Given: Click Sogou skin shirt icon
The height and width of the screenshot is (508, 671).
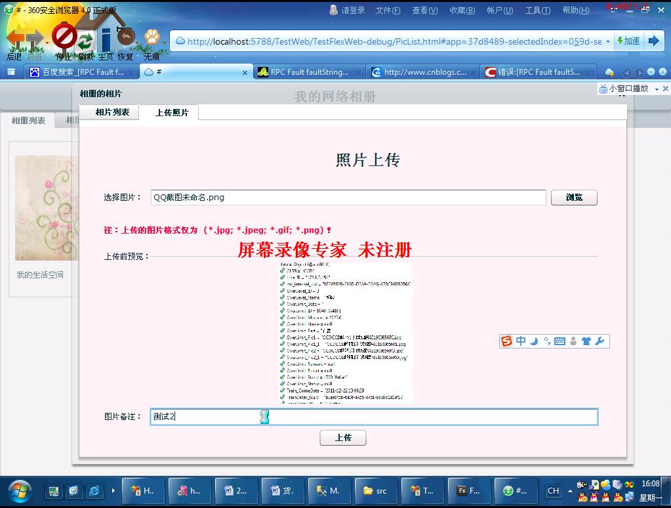Looking at the screenshot, I should coord(586,341).
